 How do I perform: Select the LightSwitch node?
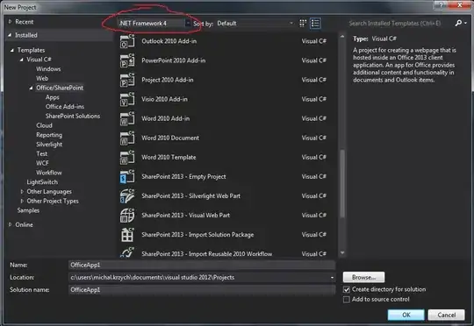tap(42, 182)
